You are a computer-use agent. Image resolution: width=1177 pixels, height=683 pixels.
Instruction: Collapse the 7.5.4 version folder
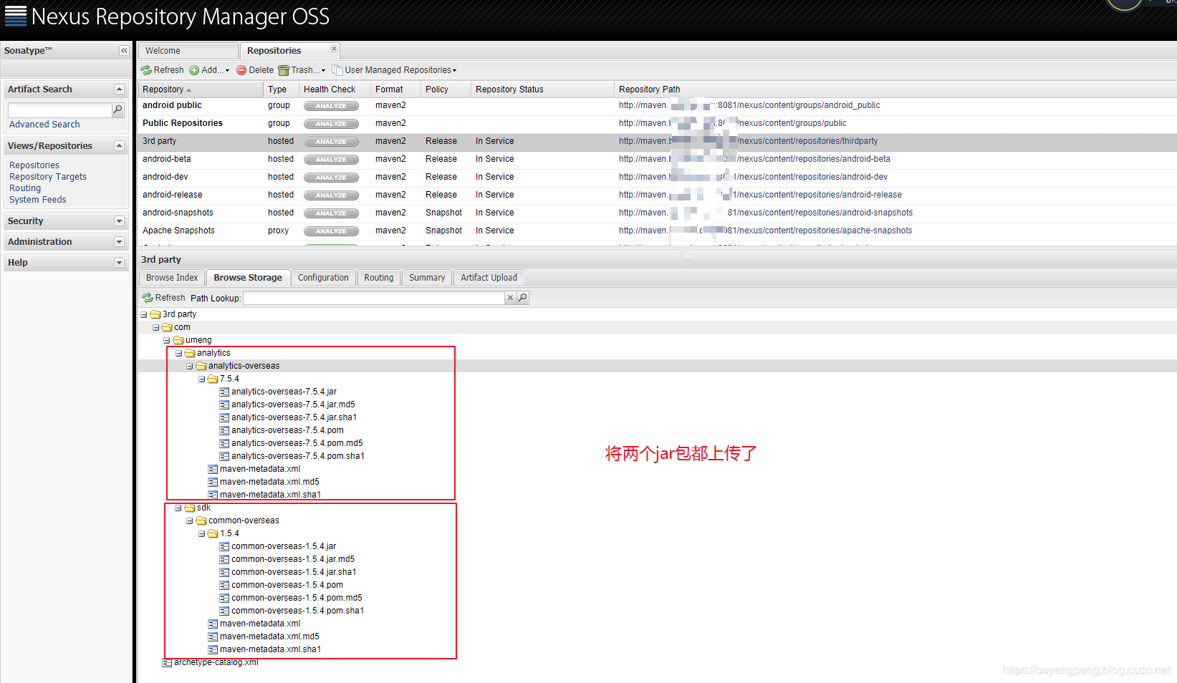[x=201, y=379]
